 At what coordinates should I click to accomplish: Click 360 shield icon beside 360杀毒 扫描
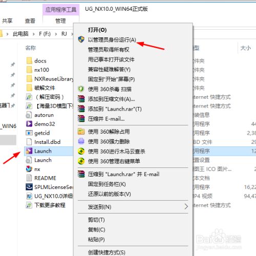[81, 89]
